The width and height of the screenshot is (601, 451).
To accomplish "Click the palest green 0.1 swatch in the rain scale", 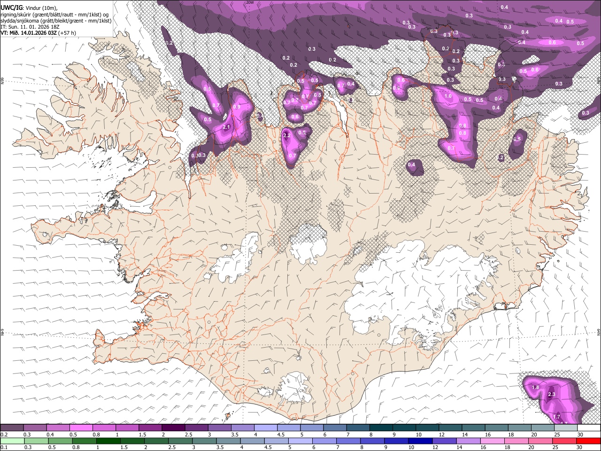I will [x=12, y=441].
